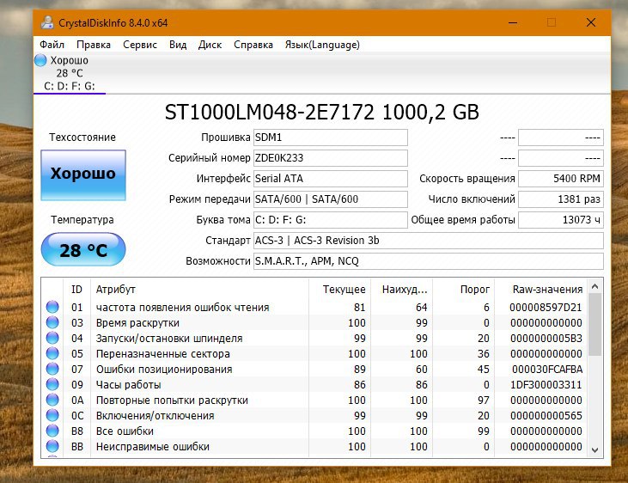Click status orb for Включения/отключения row
Viewport: 628px width, 483px height.
[52, 415]
